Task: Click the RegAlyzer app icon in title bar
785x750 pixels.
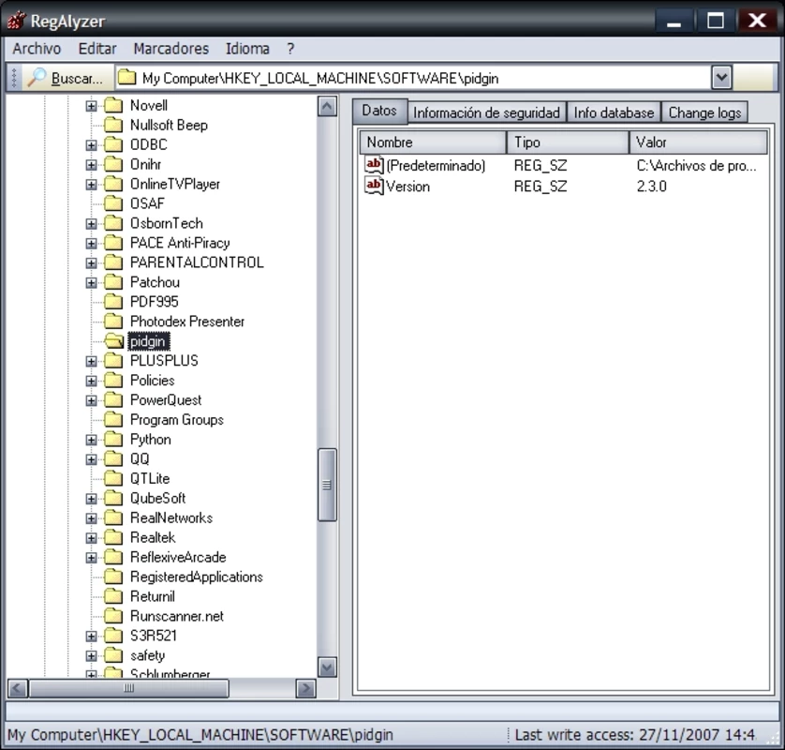Action: pos(16,20)
